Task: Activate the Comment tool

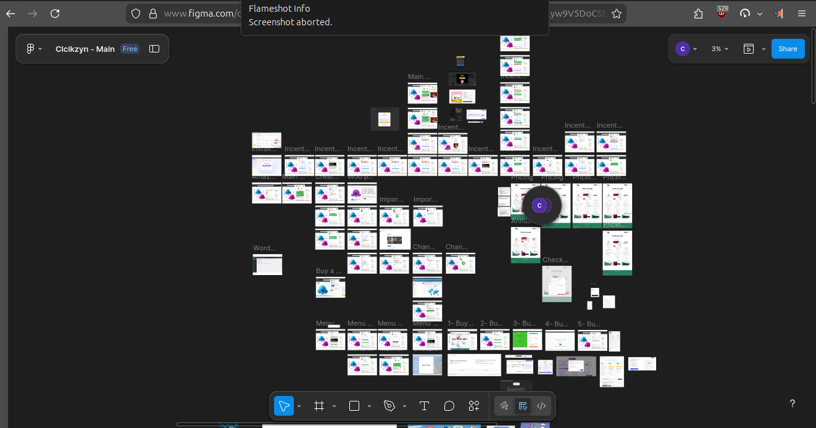Action: 449,406
